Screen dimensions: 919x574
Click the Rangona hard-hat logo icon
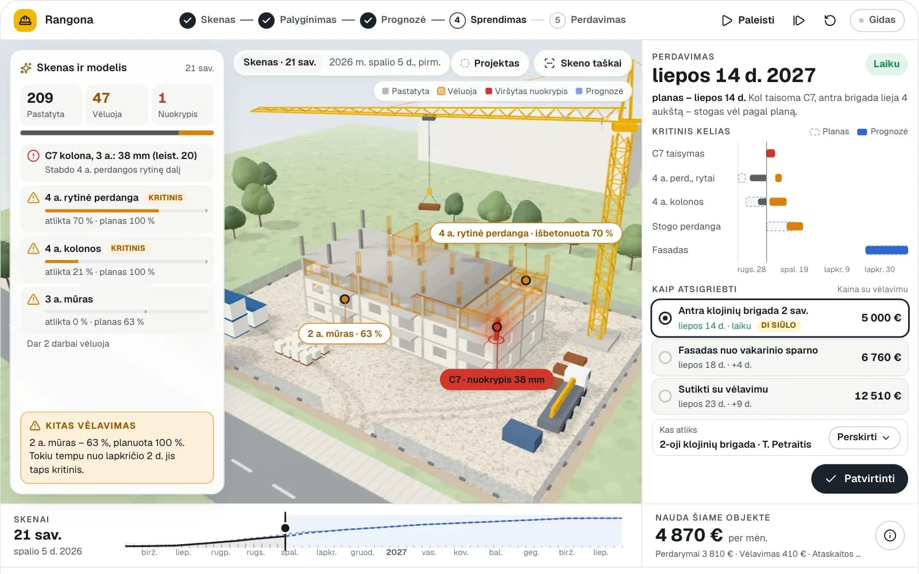click(x=25, y=20)
